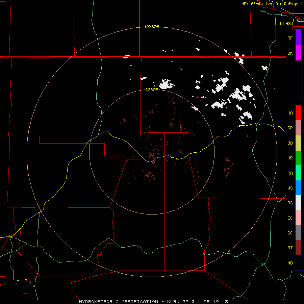The width and height of the screenshot is (304, 304).
Task: Click the DS white legend swatch
Action: (x=298, y=203)
